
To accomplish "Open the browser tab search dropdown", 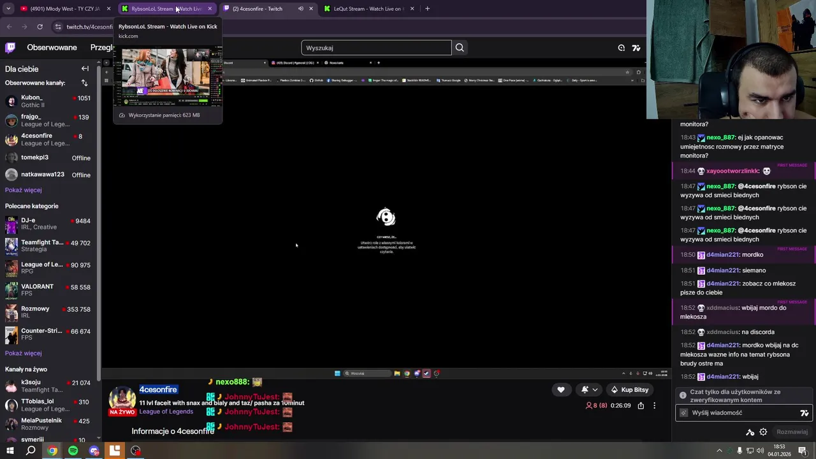I will pos(8,9).
